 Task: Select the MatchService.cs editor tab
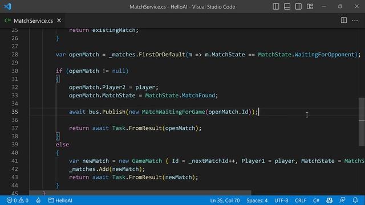(x=33, y=20)
